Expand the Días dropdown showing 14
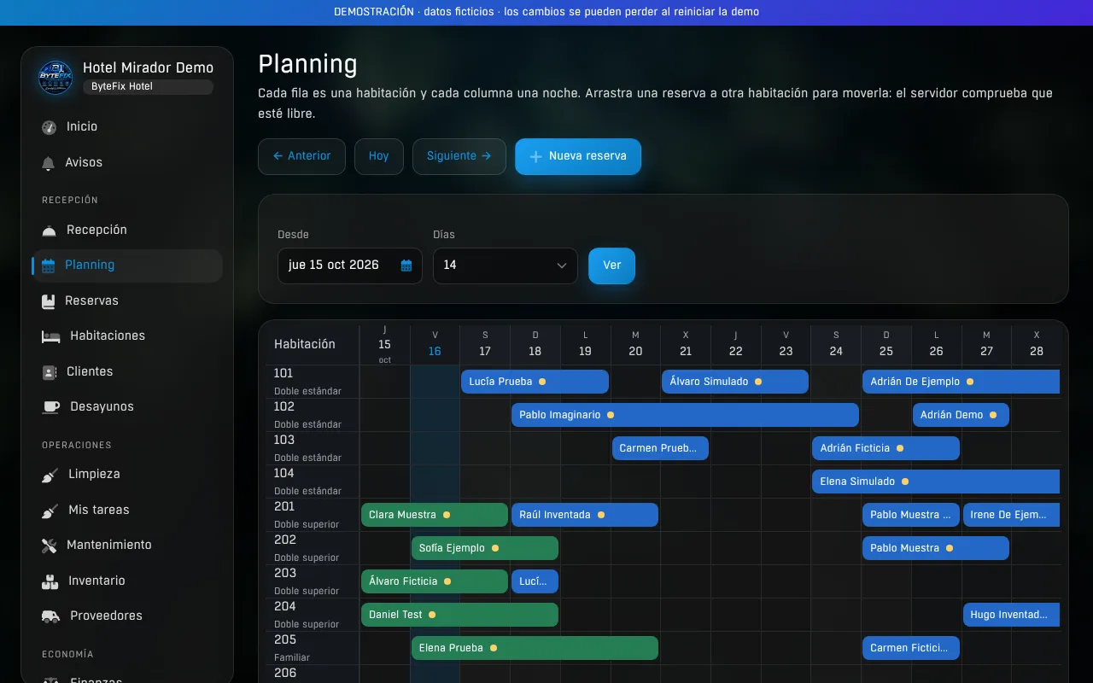1093x683 pixels. pyautogui.click(x=506, y=266)
